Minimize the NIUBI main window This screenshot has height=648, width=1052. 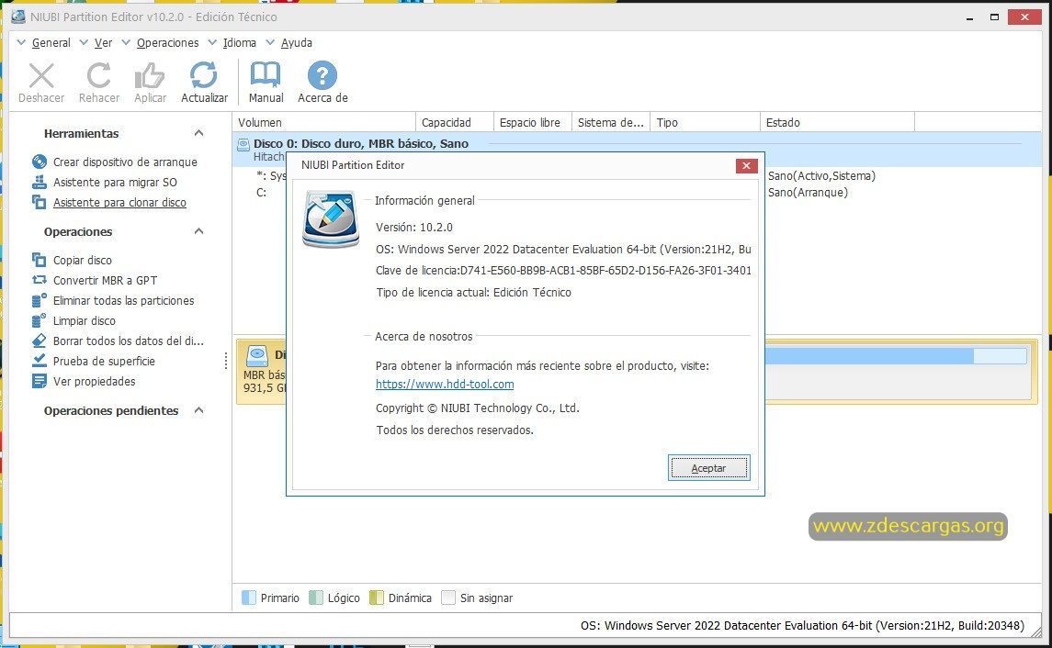click(x=969, y=17)
